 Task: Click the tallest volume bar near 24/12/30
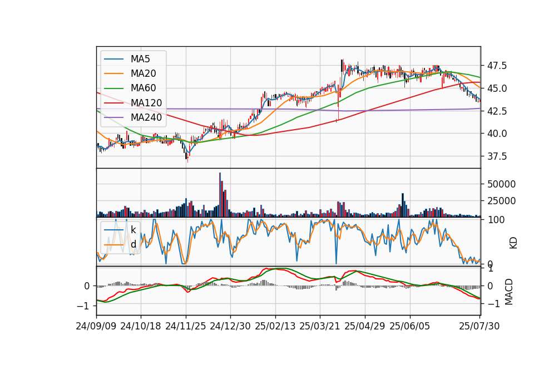point(220,195)
